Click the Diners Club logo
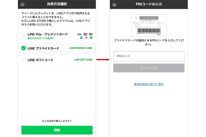 86,38
